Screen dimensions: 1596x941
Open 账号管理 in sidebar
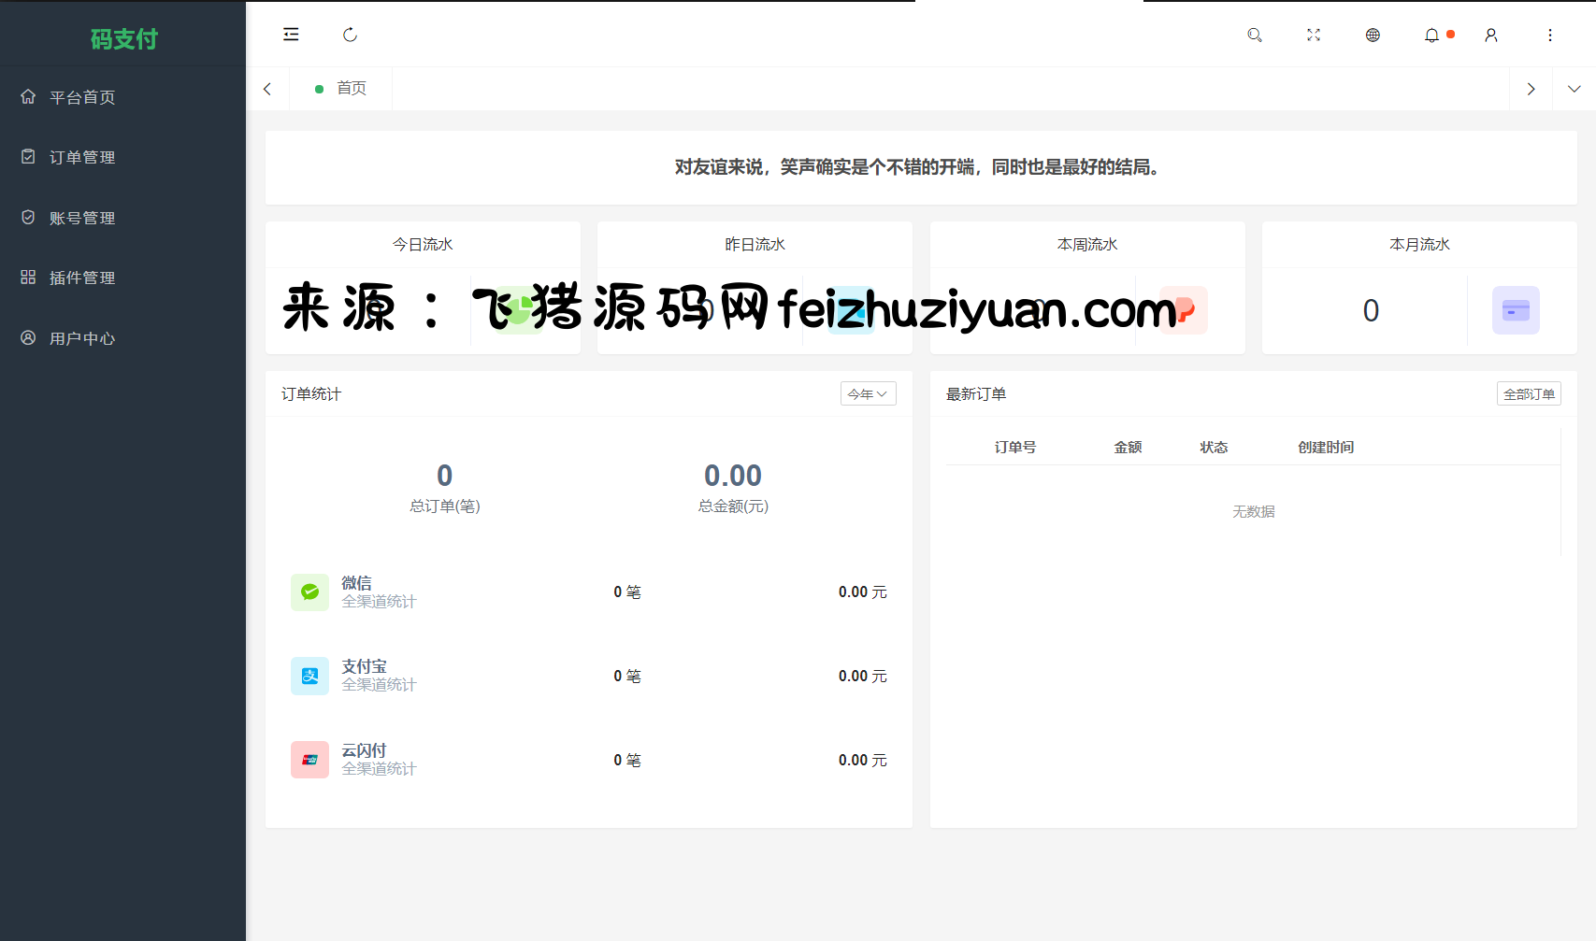pos(82,218)
